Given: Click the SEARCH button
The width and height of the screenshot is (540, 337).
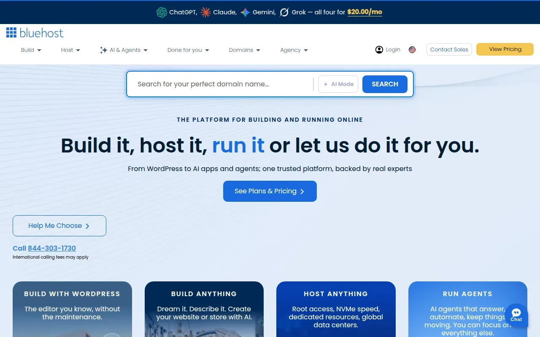Looking at the screenshot, I should click(385, 84).
